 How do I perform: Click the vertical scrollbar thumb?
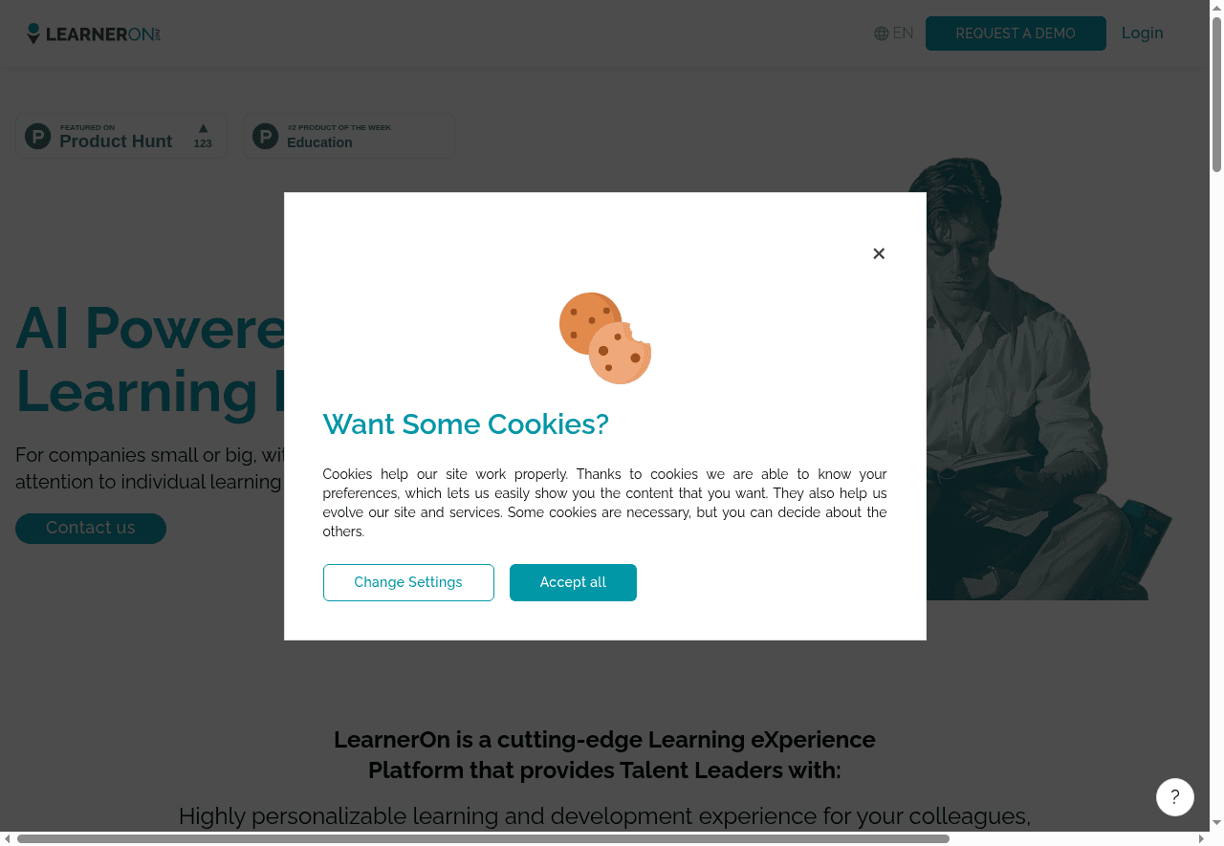tap(1216, 94)
